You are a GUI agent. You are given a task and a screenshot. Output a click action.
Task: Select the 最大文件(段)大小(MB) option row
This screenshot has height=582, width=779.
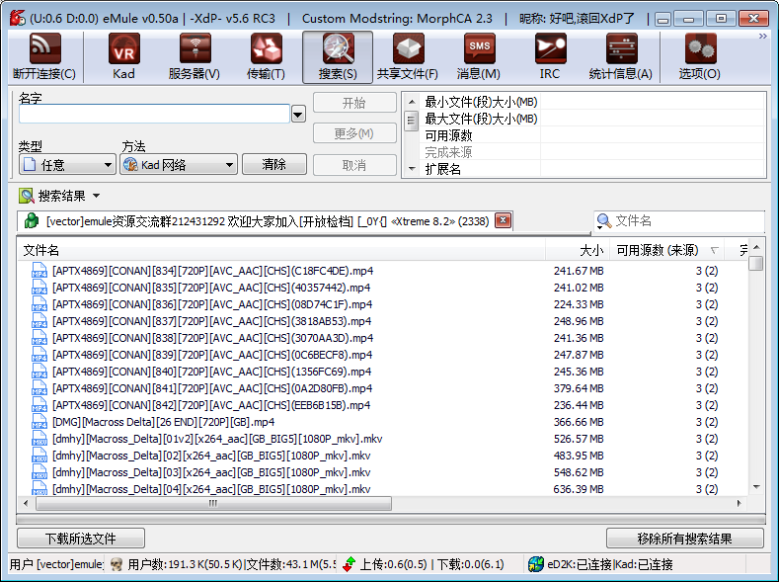591,119
